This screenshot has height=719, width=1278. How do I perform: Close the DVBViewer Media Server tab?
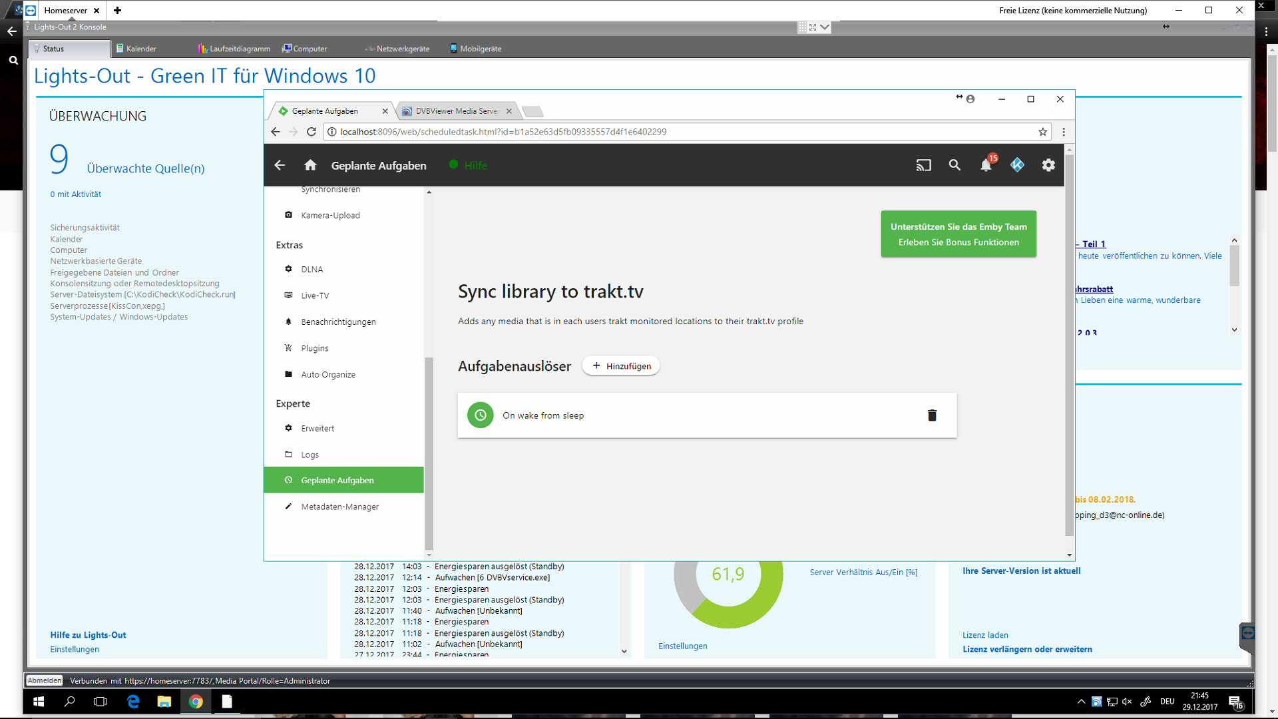(x=509, y=111)
